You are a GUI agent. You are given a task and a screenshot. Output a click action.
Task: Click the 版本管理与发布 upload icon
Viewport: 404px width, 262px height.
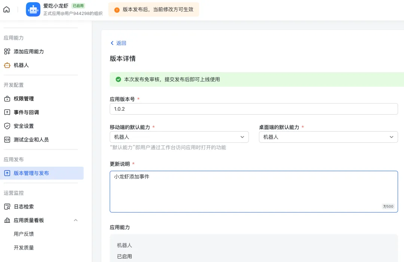(7, 173)
